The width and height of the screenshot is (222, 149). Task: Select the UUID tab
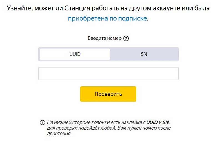pos(75,54)
